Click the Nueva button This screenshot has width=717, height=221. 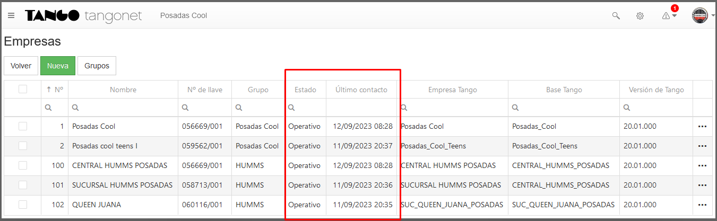[58, 66]
